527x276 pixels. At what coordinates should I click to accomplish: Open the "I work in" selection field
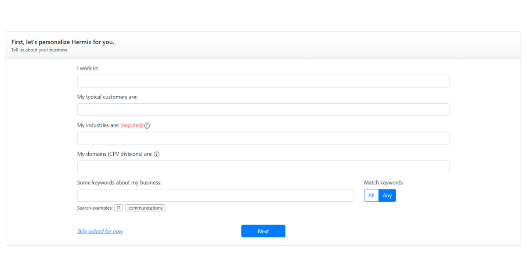pyautogui.click(x=263, y=81)
